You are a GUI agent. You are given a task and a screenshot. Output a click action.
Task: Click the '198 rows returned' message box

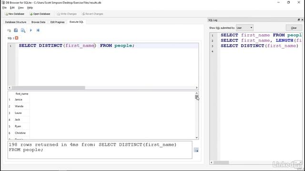coord(100,150)
